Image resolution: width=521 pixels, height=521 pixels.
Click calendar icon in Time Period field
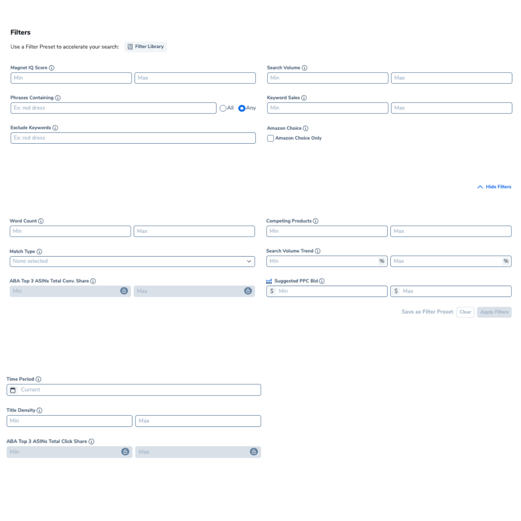click(x=13, y=390)
